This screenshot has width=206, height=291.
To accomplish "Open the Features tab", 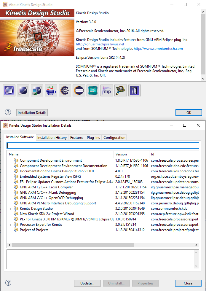I will point(76,138).
